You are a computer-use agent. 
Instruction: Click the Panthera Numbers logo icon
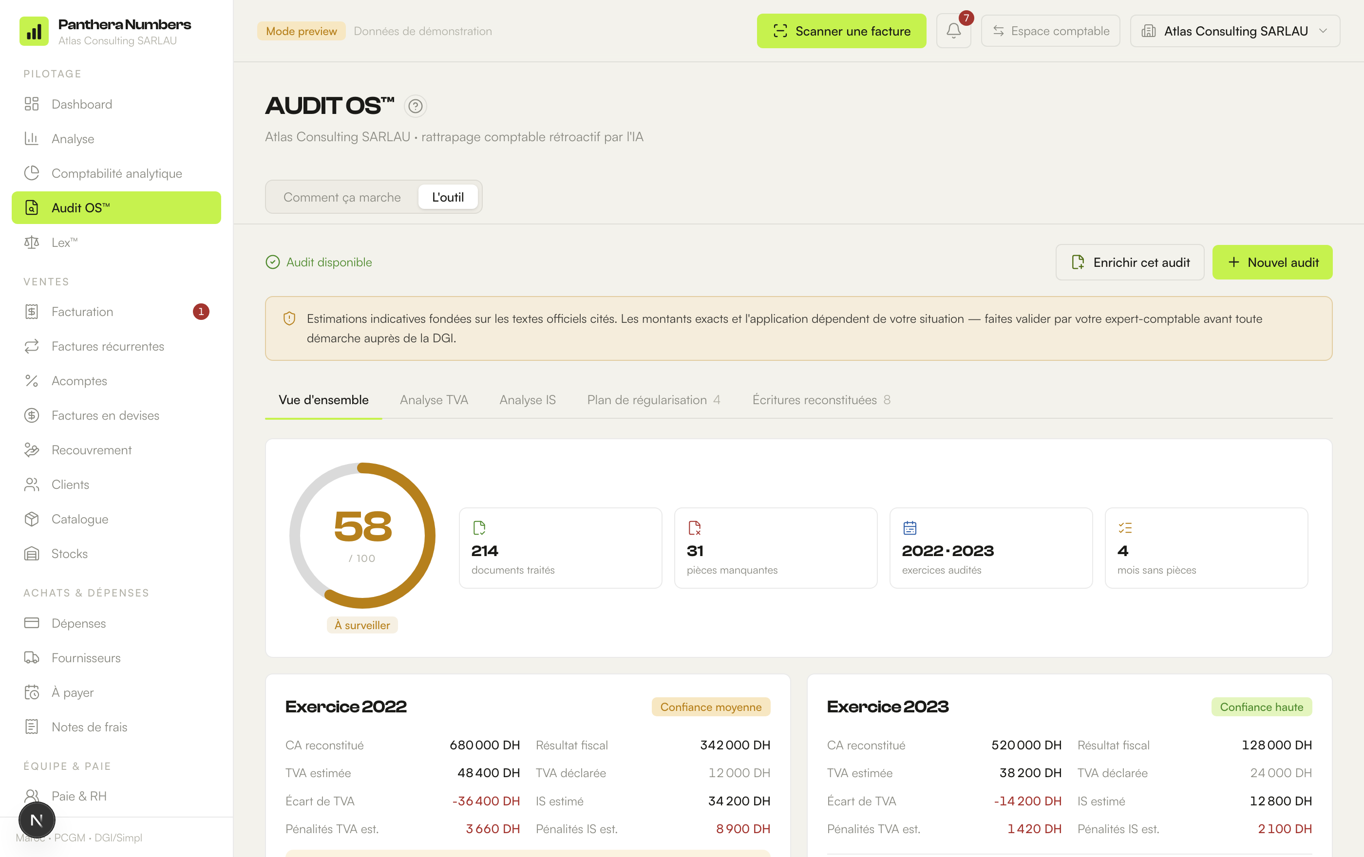pos(34,31)
